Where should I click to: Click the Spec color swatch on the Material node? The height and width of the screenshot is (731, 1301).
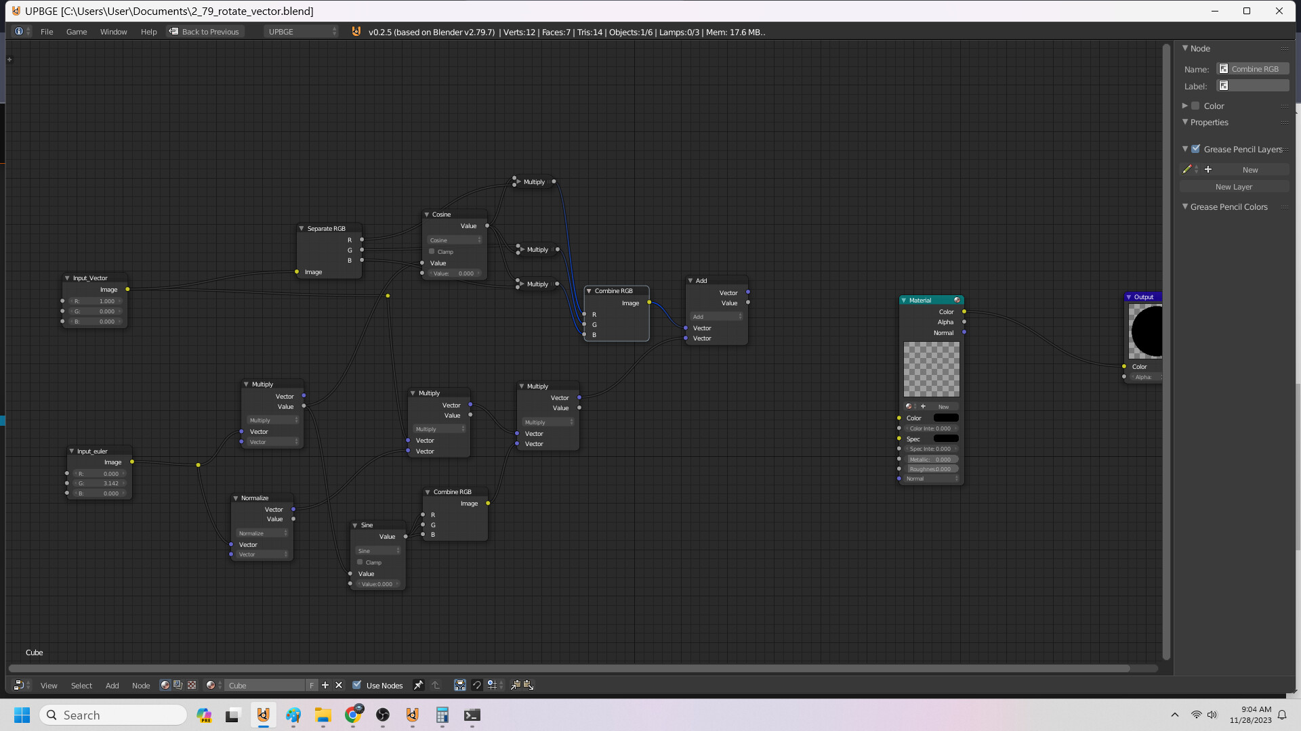(x=945, y=438)
